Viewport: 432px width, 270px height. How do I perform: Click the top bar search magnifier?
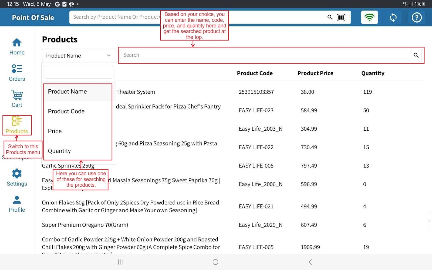pos(330,18)
